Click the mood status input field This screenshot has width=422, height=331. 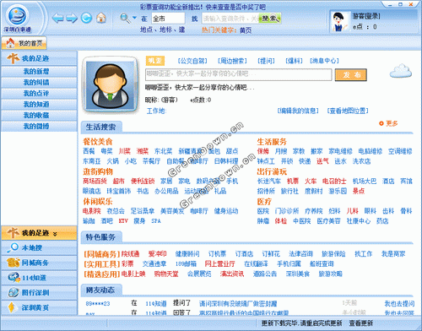239,74
